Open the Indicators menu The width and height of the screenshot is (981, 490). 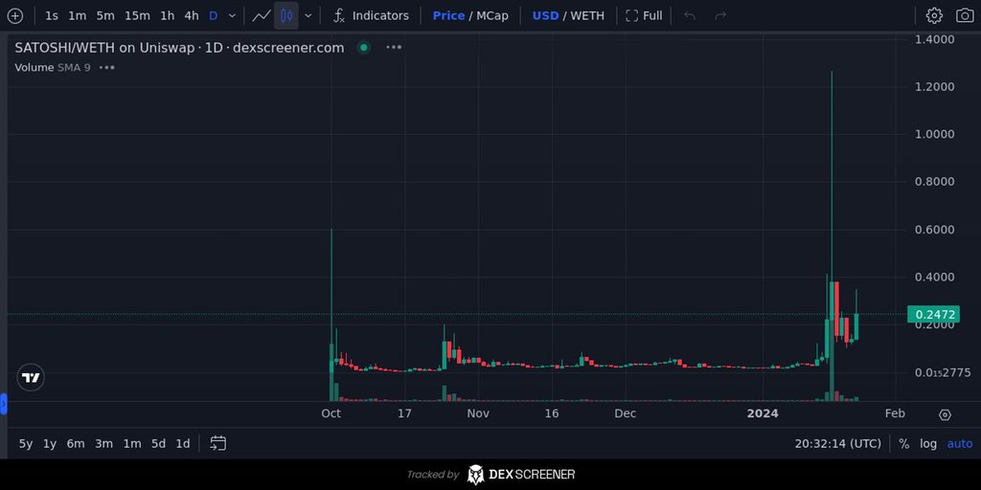(371, 15)
